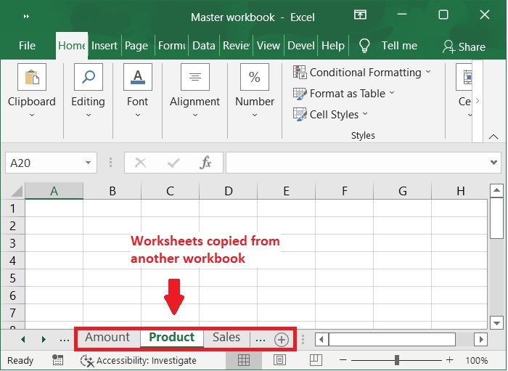Image resolution: width=508 pixels, height=371 pixels.
Task: Open the Formulas tab
Action: point(172,46)
